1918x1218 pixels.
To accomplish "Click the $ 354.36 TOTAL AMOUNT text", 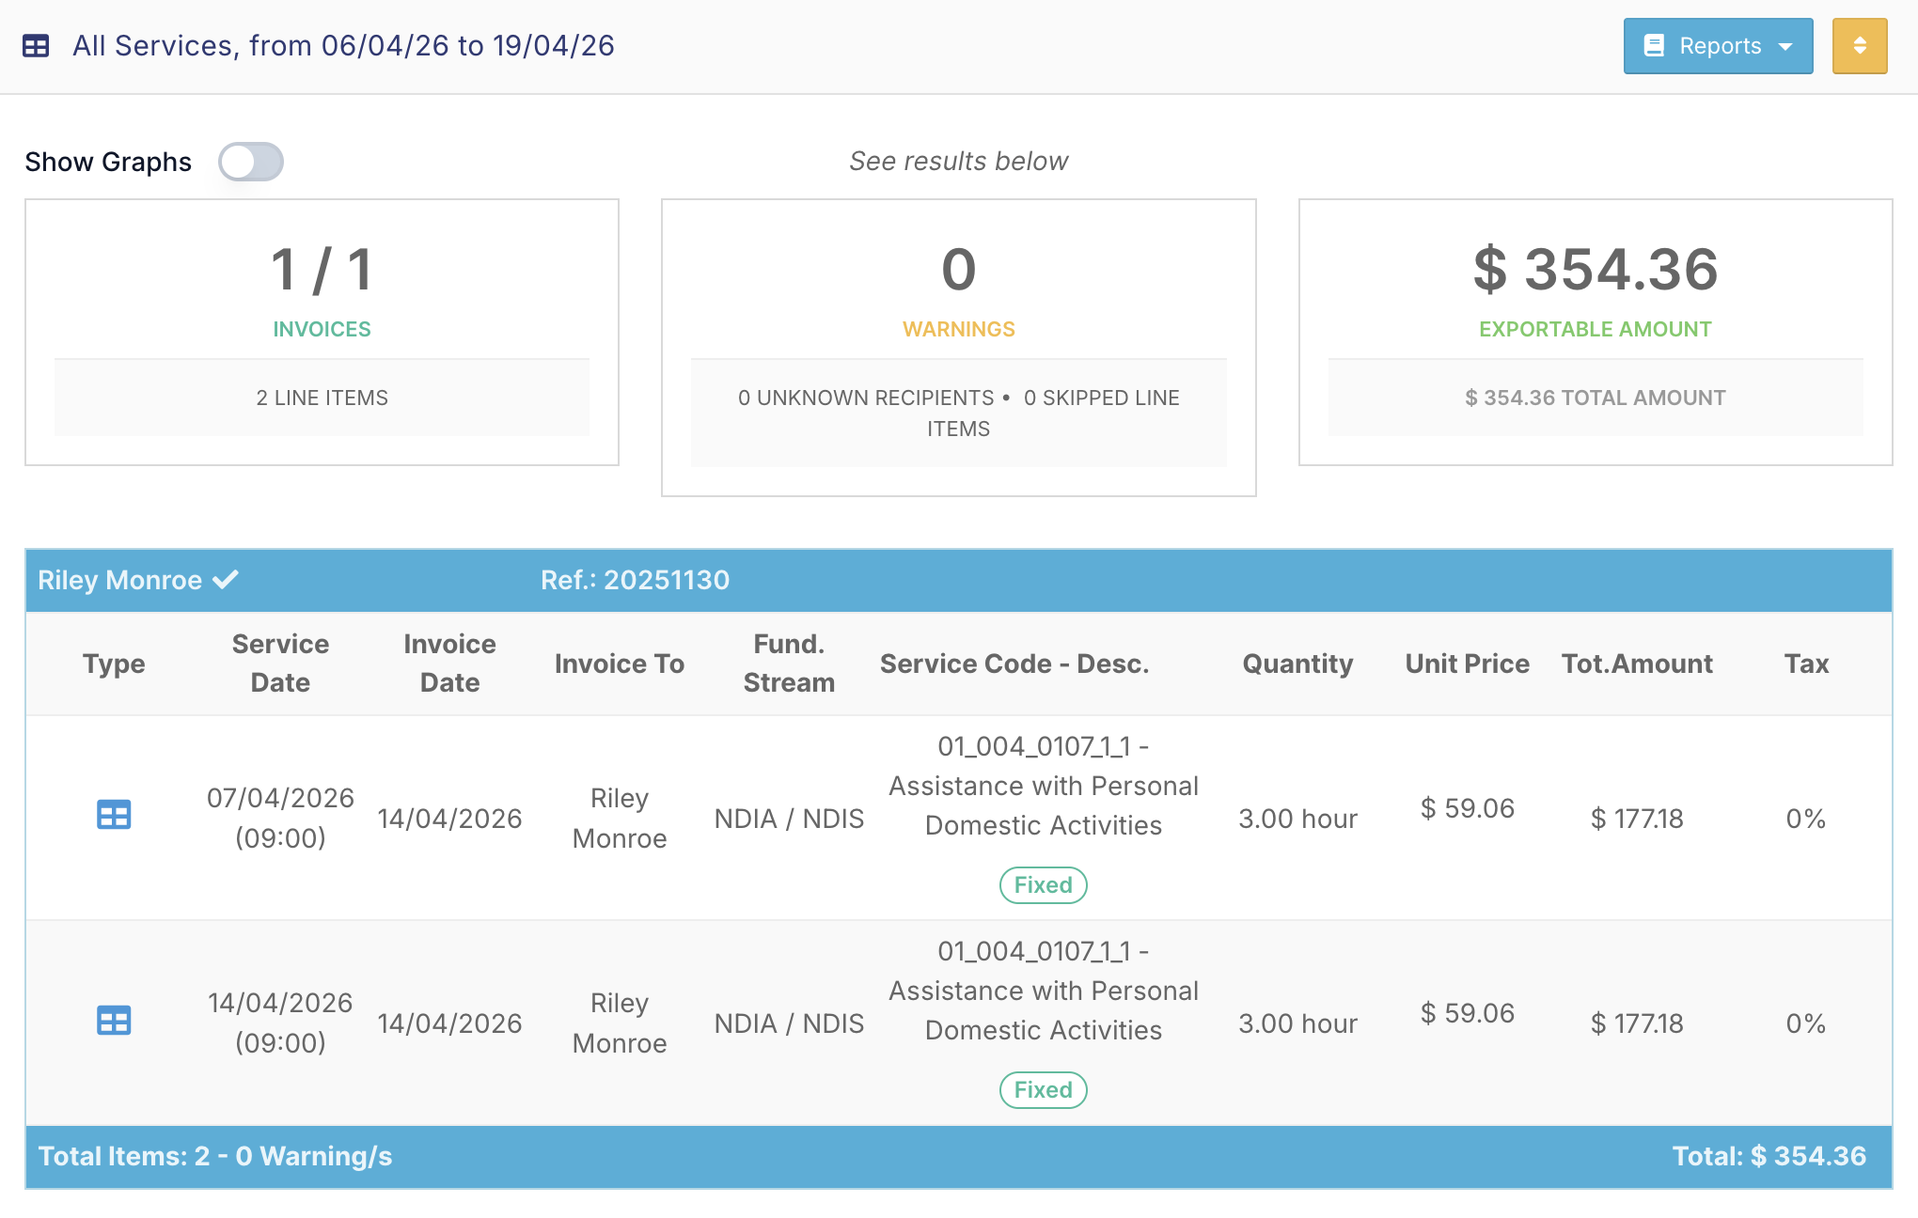I will click(1595, 398).
